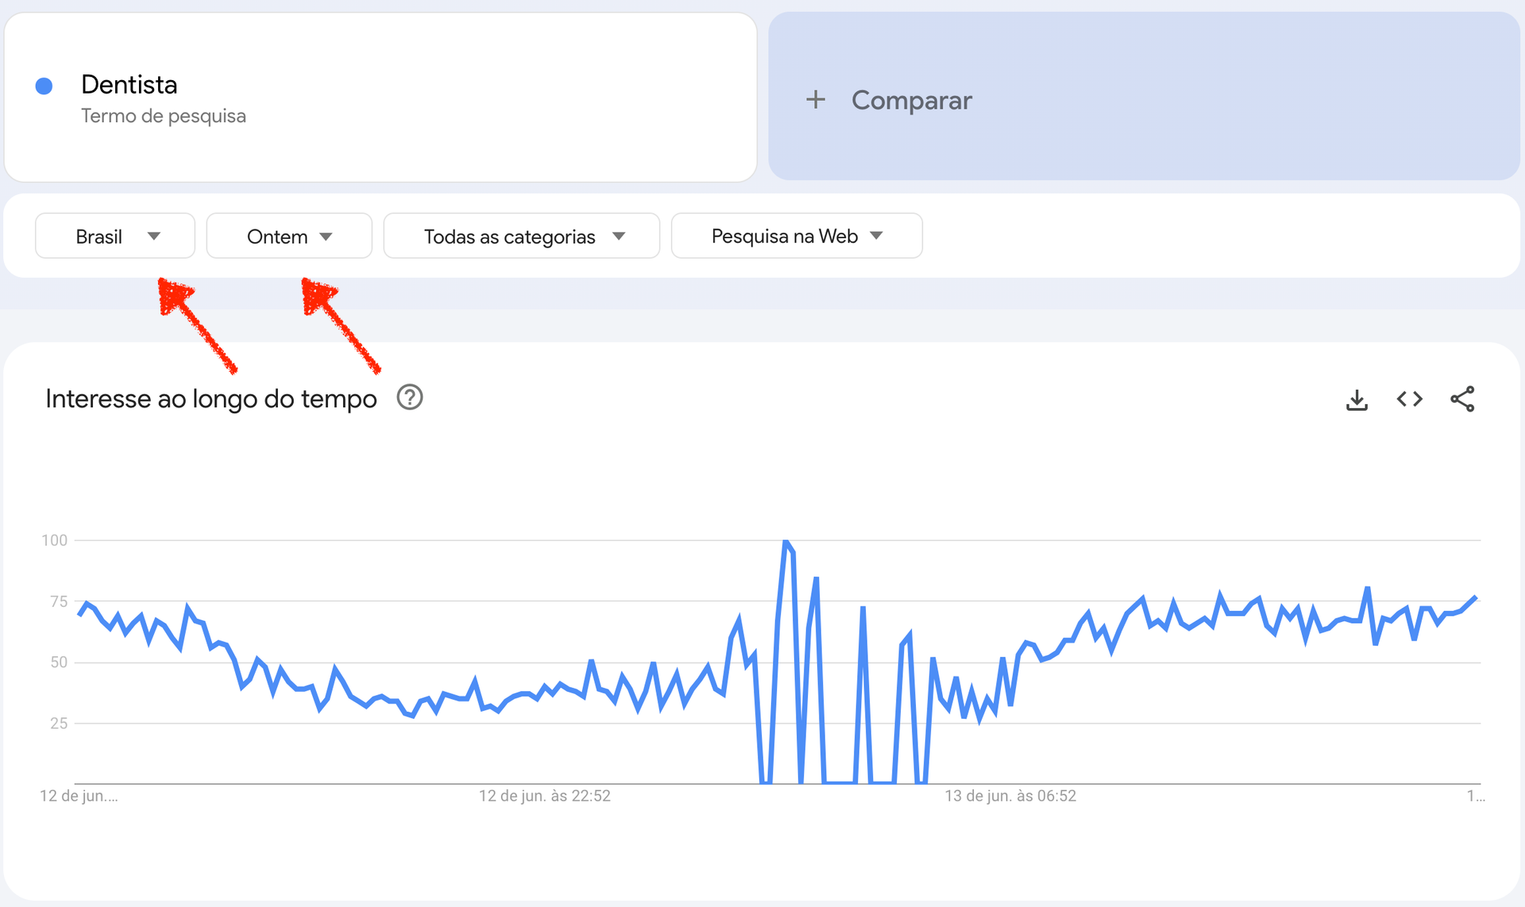This screenshot has width=1525, height=907.
Task: Open the help tooltip beside Interesse ao longo do tempo
Action: pos(410,398)
